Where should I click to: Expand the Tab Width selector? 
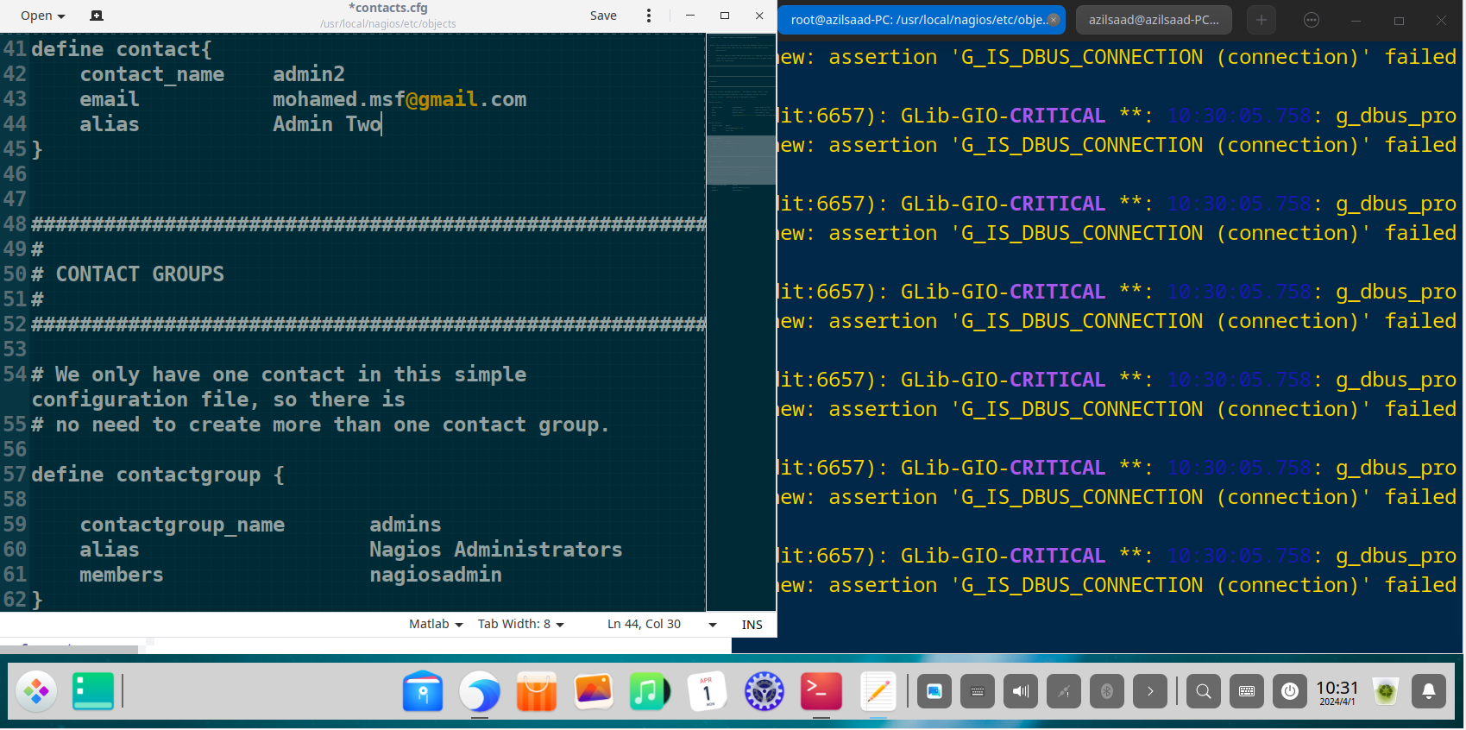click(520, 624)
